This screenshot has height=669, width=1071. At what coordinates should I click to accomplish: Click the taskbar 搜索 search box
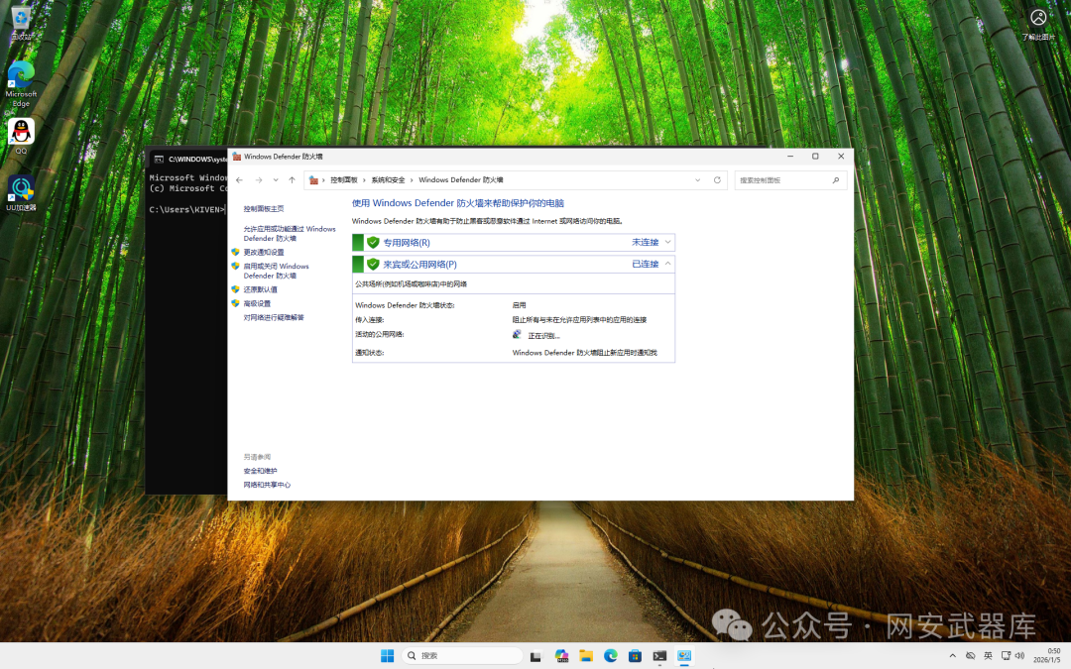click(462, 656)
